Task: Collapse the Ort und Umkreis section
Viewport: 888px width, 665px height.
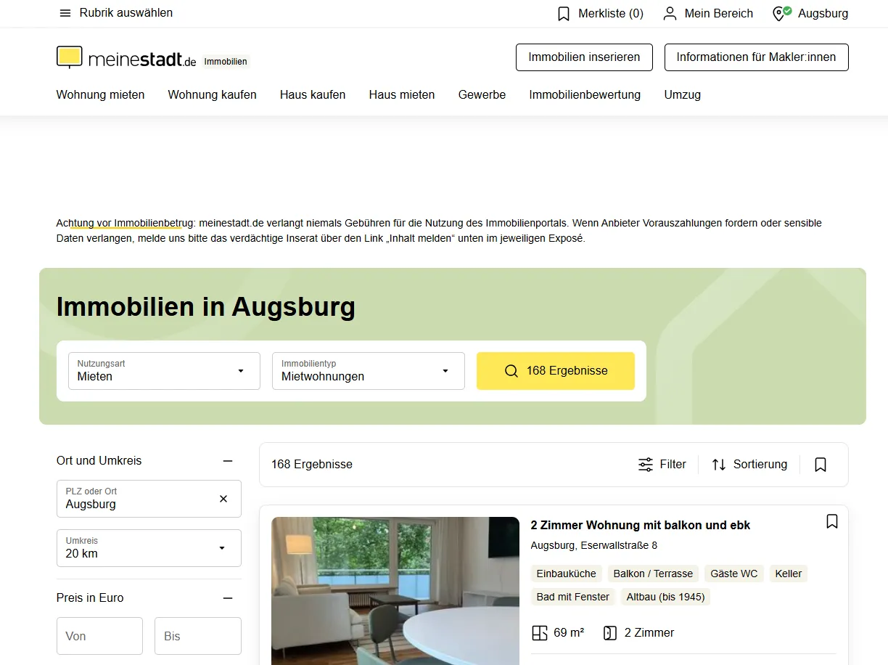Action: coord(228,461)
